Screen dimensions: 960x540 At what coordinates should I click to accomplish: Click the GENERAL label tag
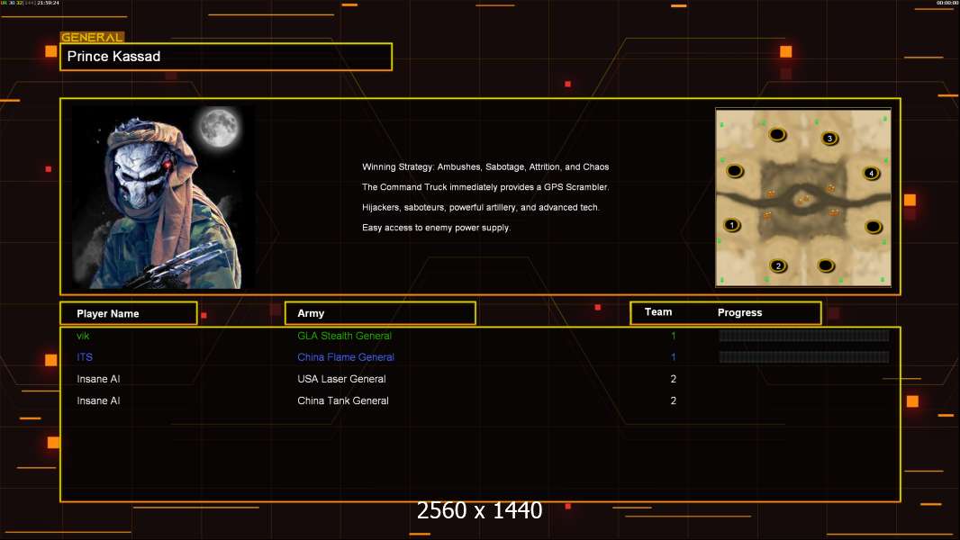tap(92, 37)
